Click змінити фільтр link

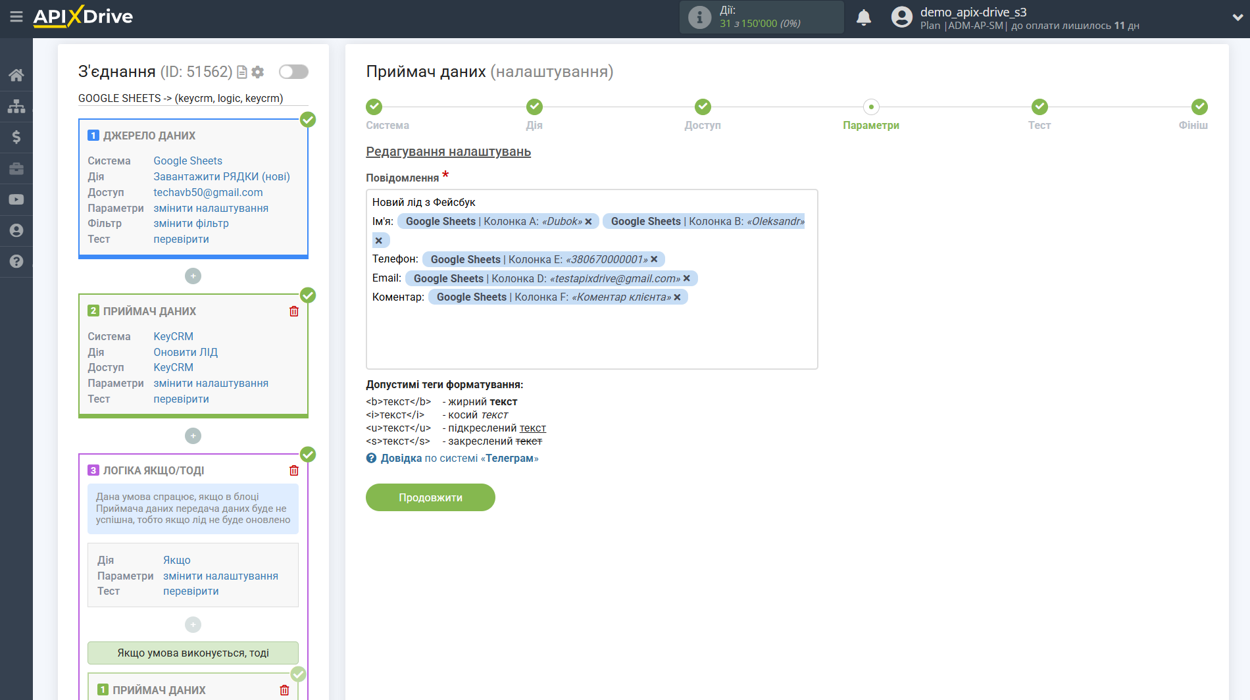[191, 224]
